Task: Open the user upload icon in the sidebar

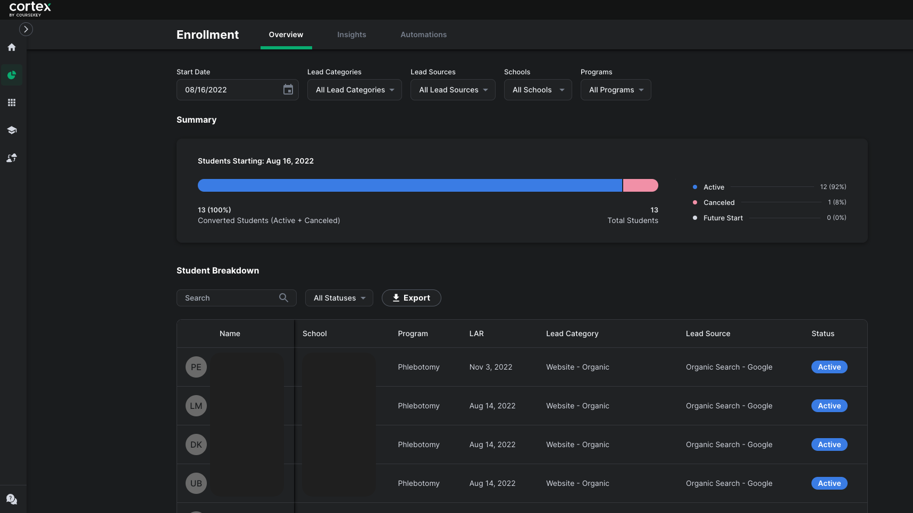Action: pos(12,158)
